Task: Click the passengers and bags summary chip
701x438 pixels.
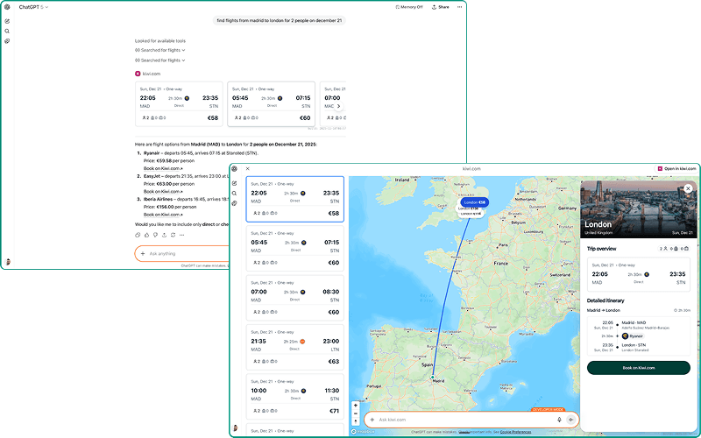Action: pos(674,249)
